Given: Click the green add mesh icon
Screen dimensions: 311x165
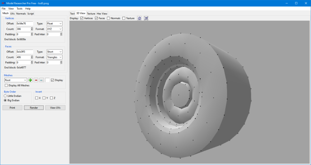Looking at the screenshot, I should pyautogui.click(x=30, y=80).
